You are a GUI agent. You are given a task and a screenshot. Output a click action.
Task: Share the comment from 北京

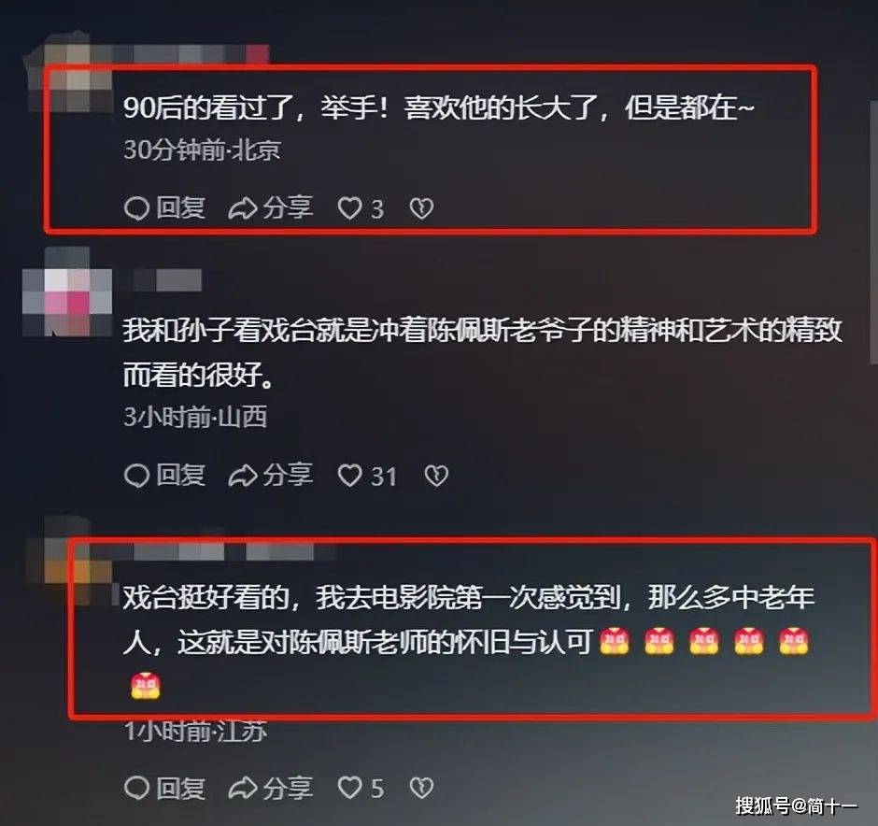(271, 208)
